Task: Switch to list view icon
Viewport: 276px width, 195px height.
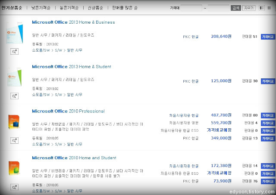Action: click(x=262, y=8)
